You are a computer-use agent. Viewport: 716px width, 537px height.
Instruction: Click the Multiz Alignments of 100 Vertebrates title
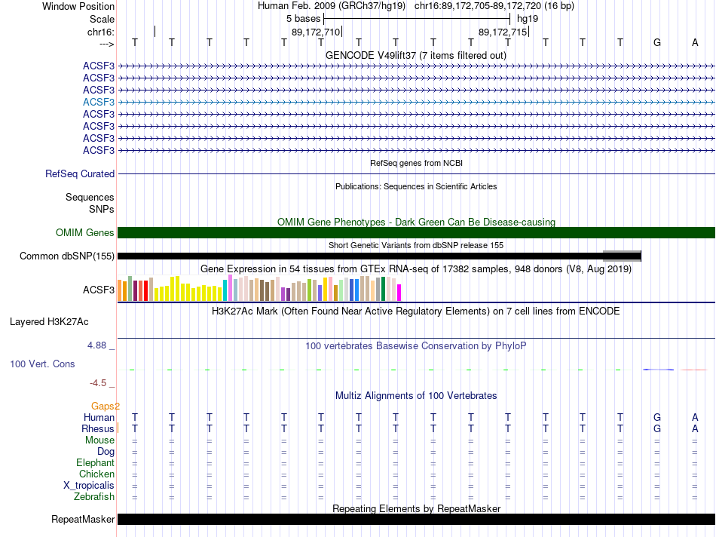click(x=416, y=395)
